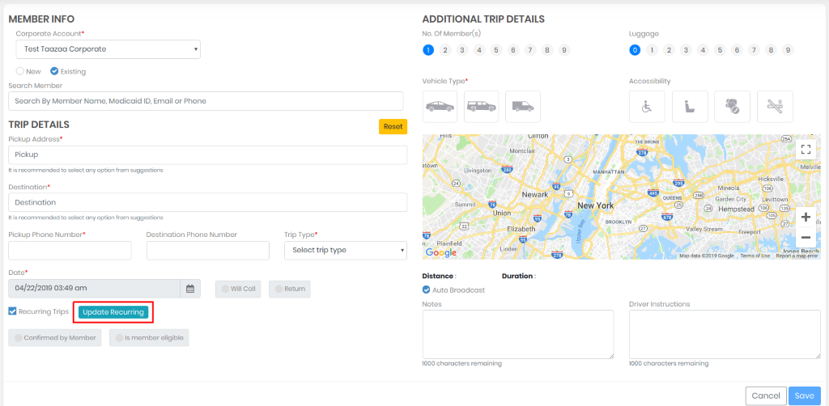Set number of members to 9

click(564, 50)
